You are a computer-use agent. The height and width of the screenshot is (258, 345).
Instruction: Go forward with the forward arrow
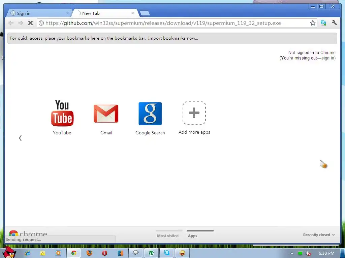point(21,23)
